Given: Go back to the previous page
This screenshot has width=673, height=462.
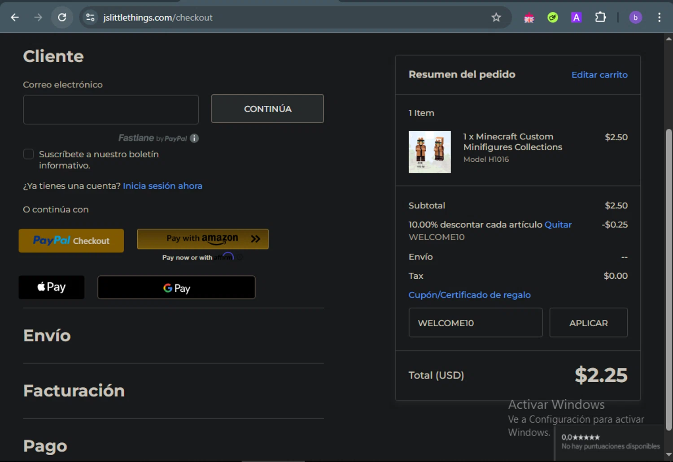Looking at the screenshot, I should 15,17.
